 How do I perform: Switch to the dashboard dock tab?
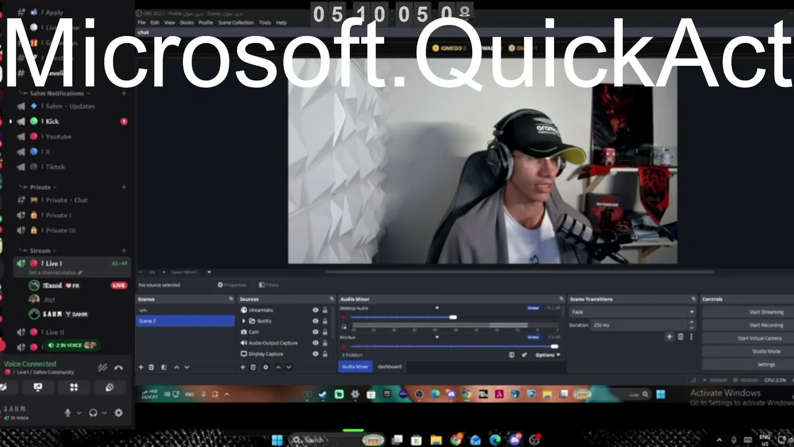tap(390, 366)
